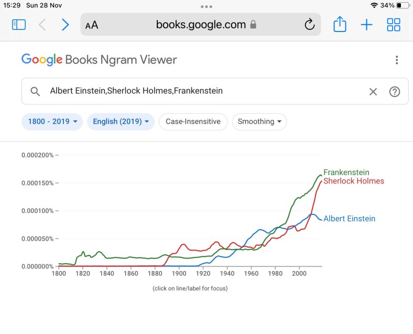Viewport: 413px width, 334px height.
Task: Go forward in Safari history
Action: click(x=65, y=25)
